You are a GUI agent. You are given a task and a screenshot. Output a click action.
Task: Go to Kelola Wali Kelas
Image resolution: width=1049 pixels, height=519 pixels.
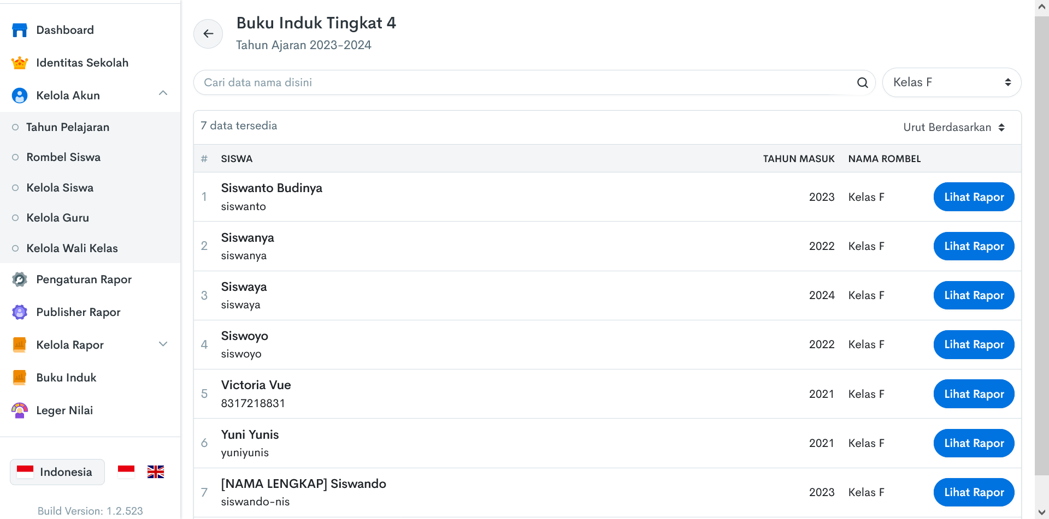(x=72, y=248)
